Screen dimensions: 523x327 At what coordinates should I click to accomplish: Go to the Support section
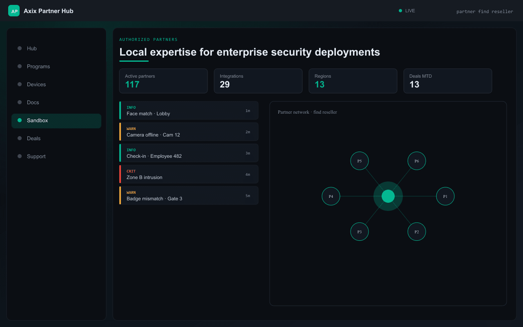(56, 156)
